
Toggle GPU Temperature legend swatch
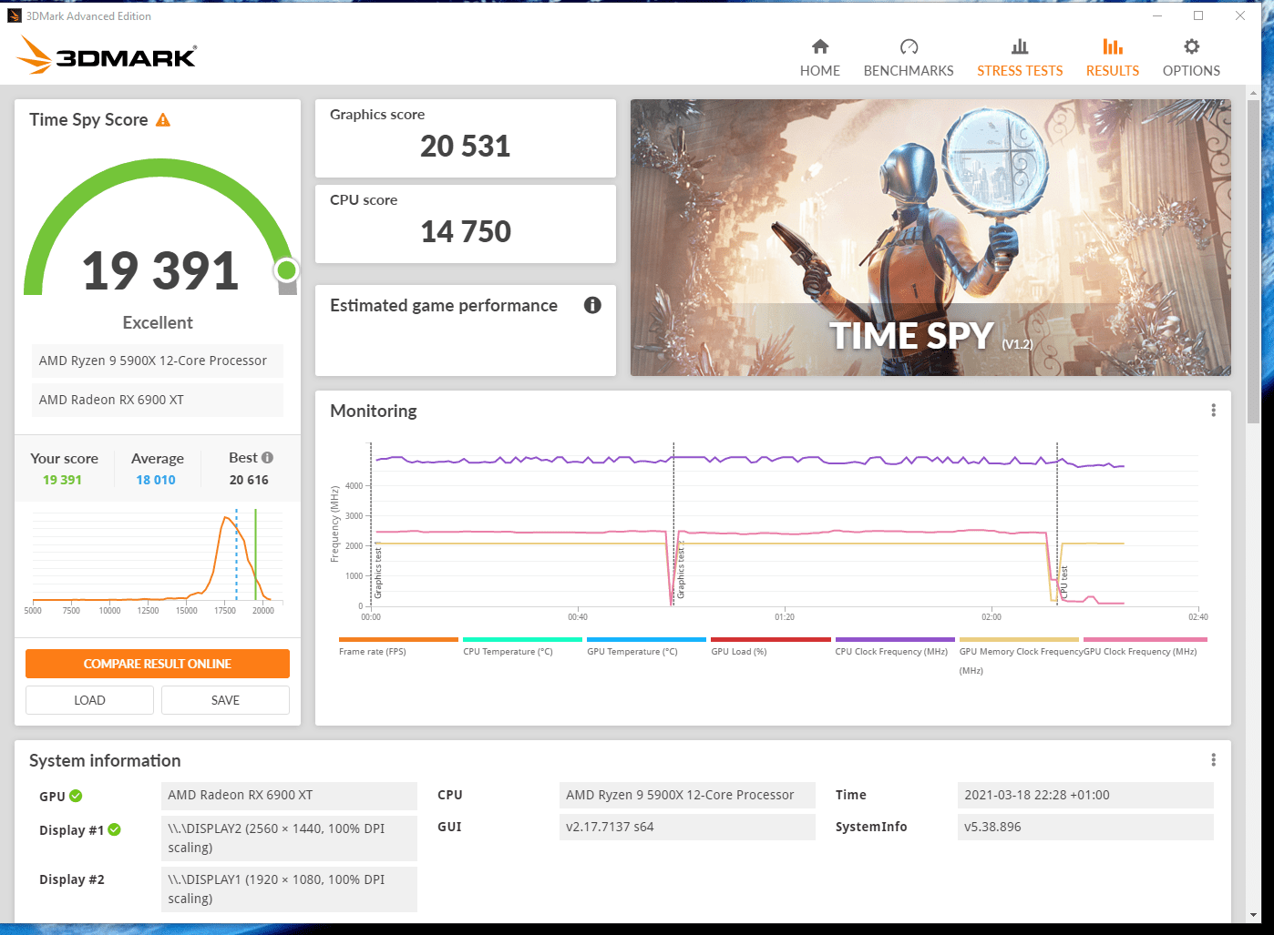(646, 640)
